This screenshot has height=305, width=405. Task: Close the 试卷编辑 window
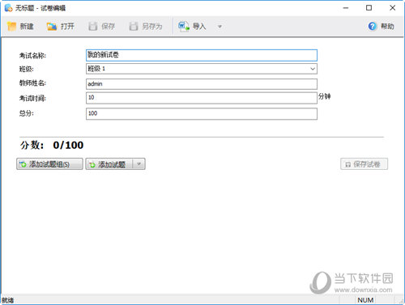392,8
